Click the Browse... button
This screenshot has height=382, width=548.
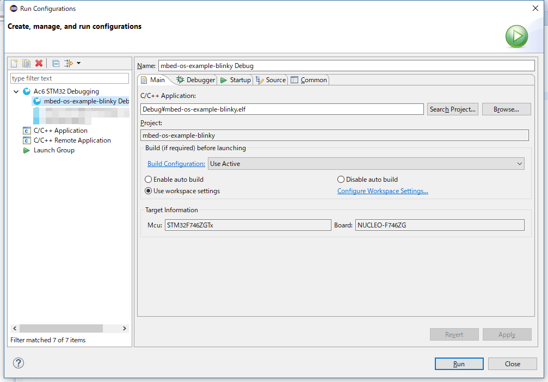pos(507,109)
